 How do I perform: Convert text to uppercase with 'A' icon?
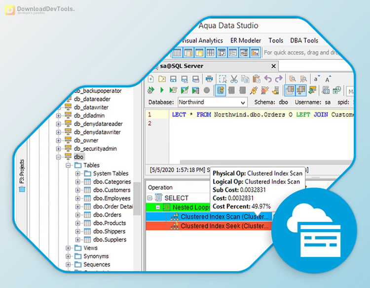point(328,79)
